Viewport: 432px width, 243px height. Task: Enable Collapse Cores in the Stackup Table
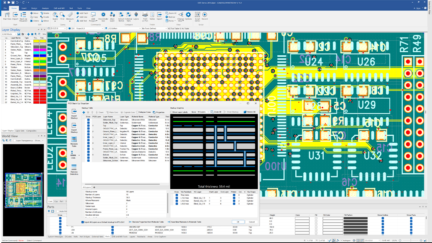pyautogui.click(x=137, y=112)
